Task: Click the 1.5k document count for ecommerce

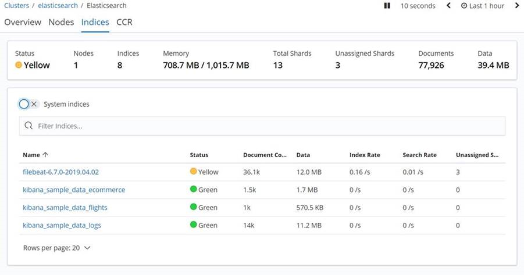Action: [249, 190]
